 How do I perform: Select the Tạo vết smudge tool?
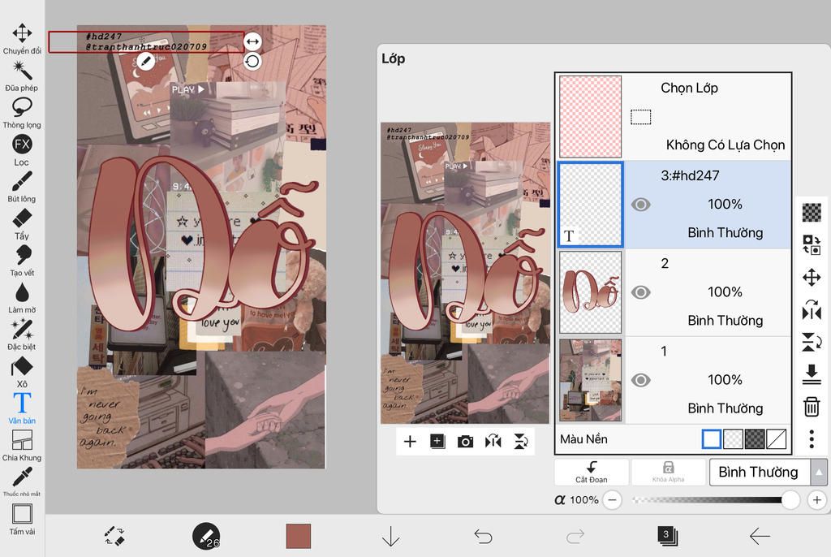pos(22,261)
